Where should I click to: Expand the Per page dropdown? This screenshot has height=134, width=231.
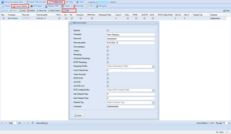pos(229,123)
